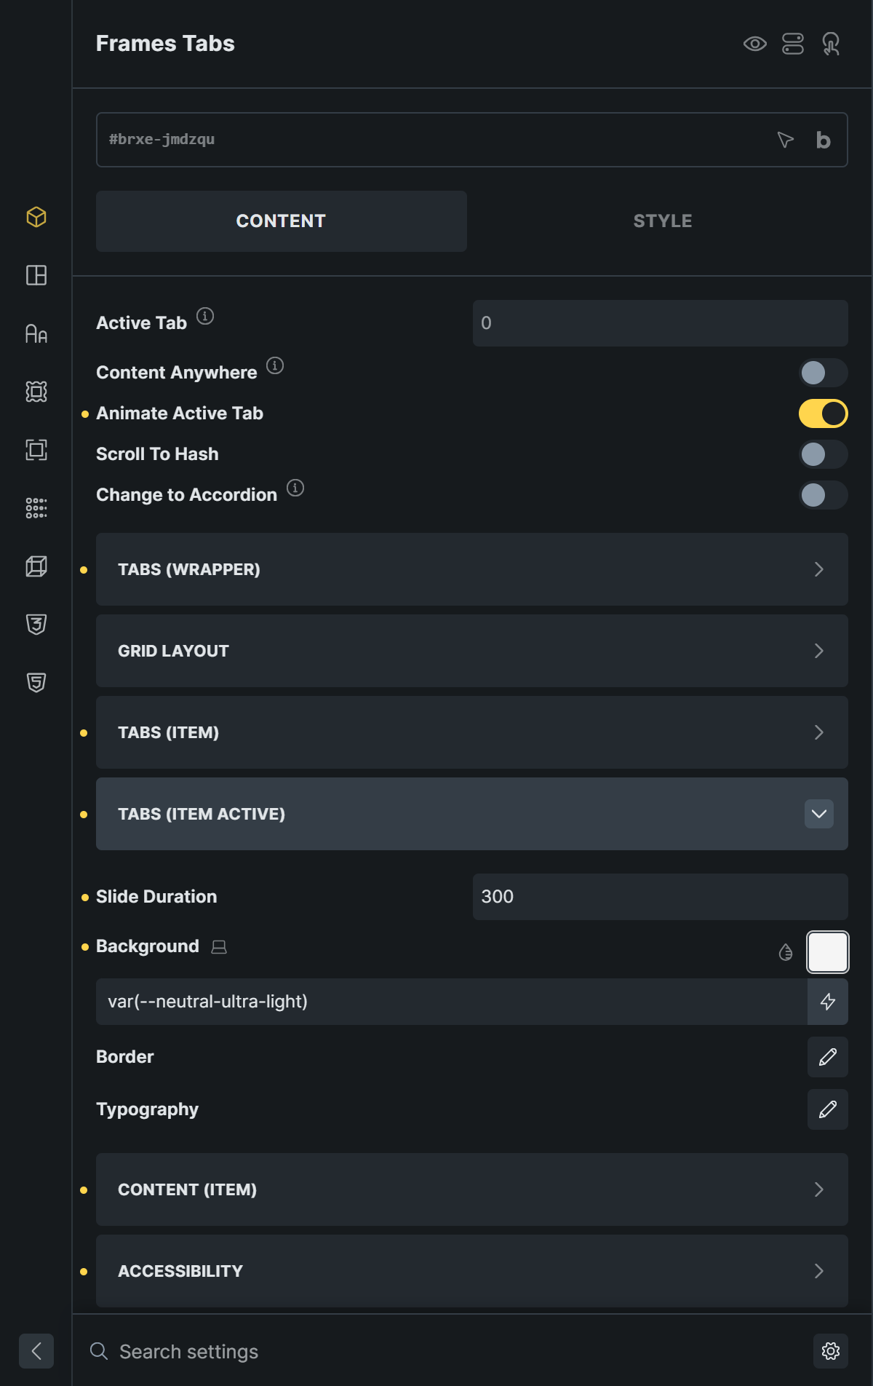This screenshot has width=873, height=1386.
Task: Enable the Scroll To Hash toggle
Action: coord(824,454)
